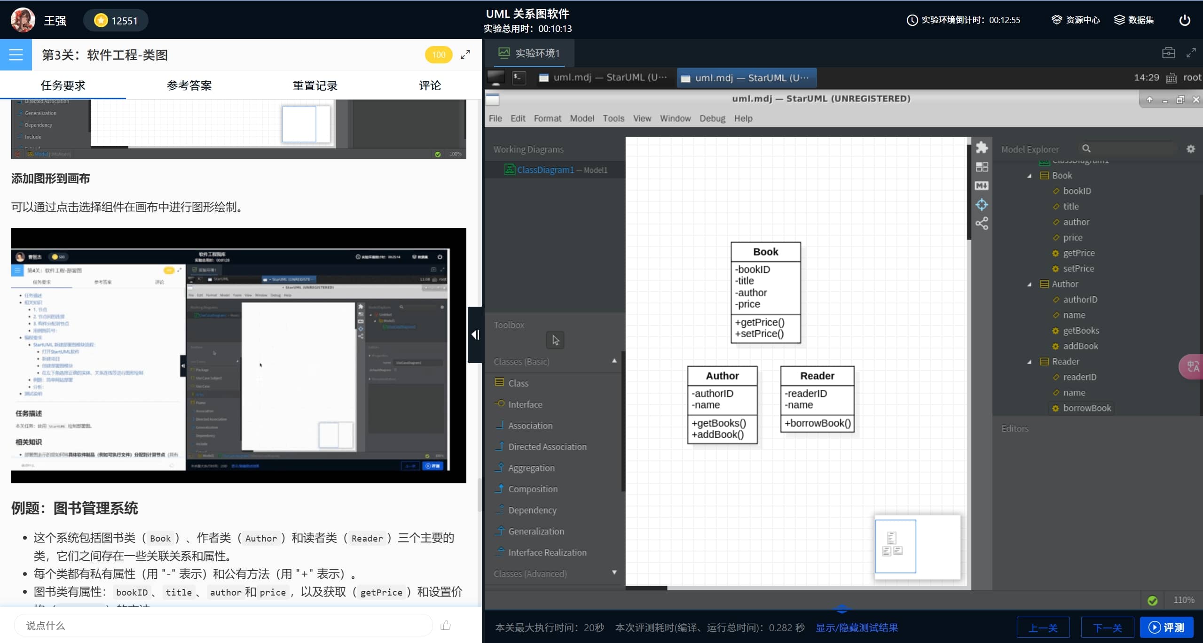The image size is (1203, 643).
Task: Open the hamburger menu beside the level title
Action: coord(16,55)
